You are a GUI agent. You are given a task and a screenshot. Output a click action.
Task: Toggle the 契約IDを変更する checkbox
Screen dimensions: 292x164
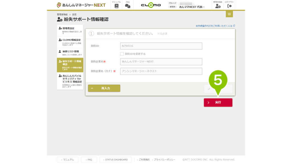tap(122, 54)
